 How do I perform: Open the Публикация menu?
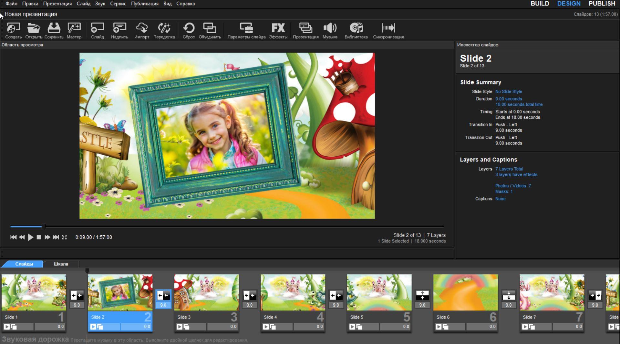(x=145, y=4)
